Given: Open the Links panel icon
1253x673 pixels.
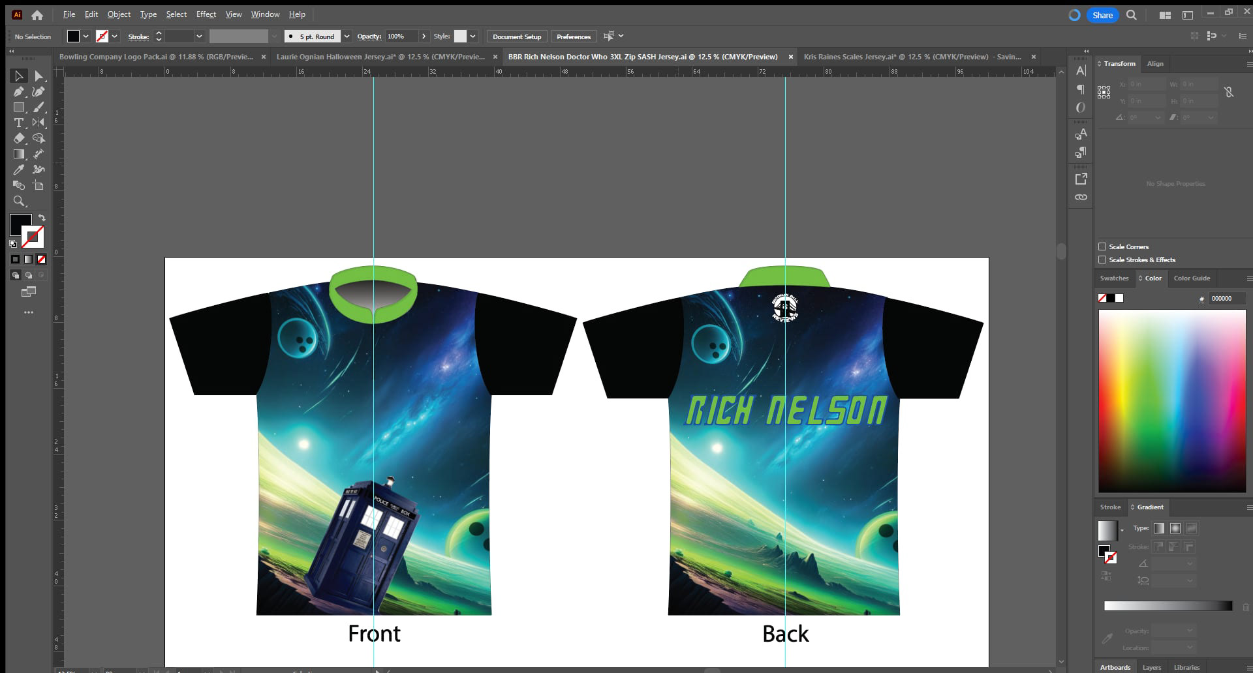Looking at the screenshot, I should 1081,197.
